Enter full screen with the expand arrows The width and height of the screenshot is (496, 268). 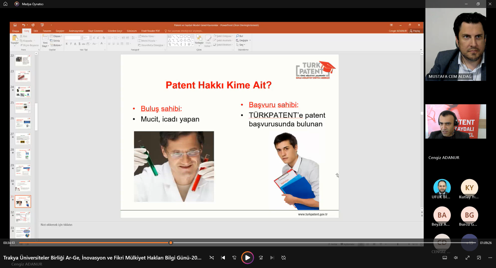point(468,258)
